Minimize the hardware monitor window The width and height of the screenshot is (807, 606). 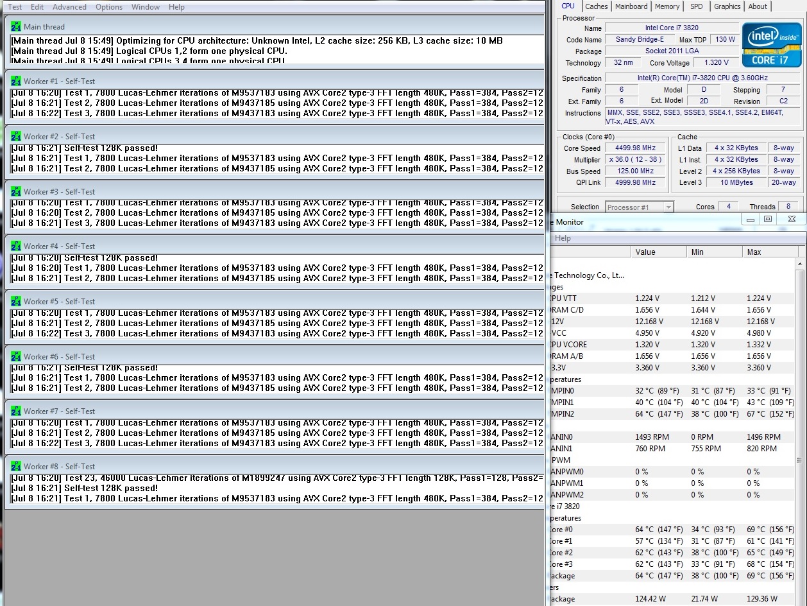coord(750,220)
